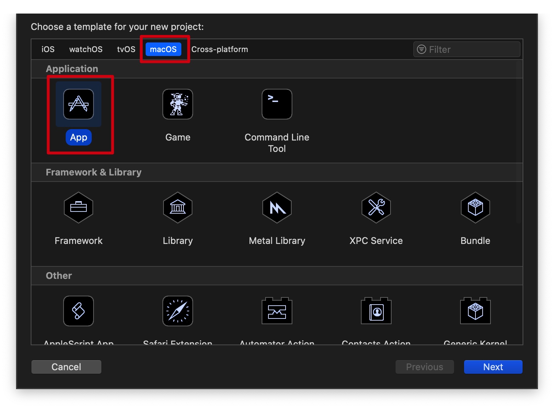The width and height of the screenshot is (554, 408).
Task: Click the Framework label text
Action: point(79,241)
